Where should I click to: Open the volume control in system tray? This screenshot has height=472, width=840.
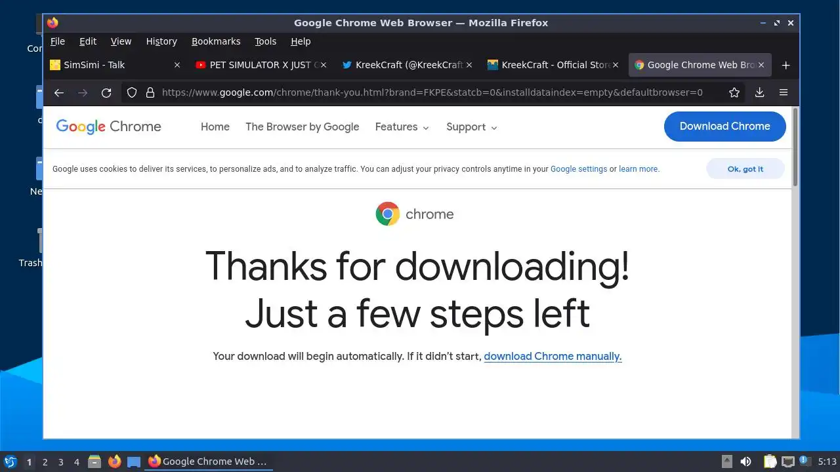745,462
